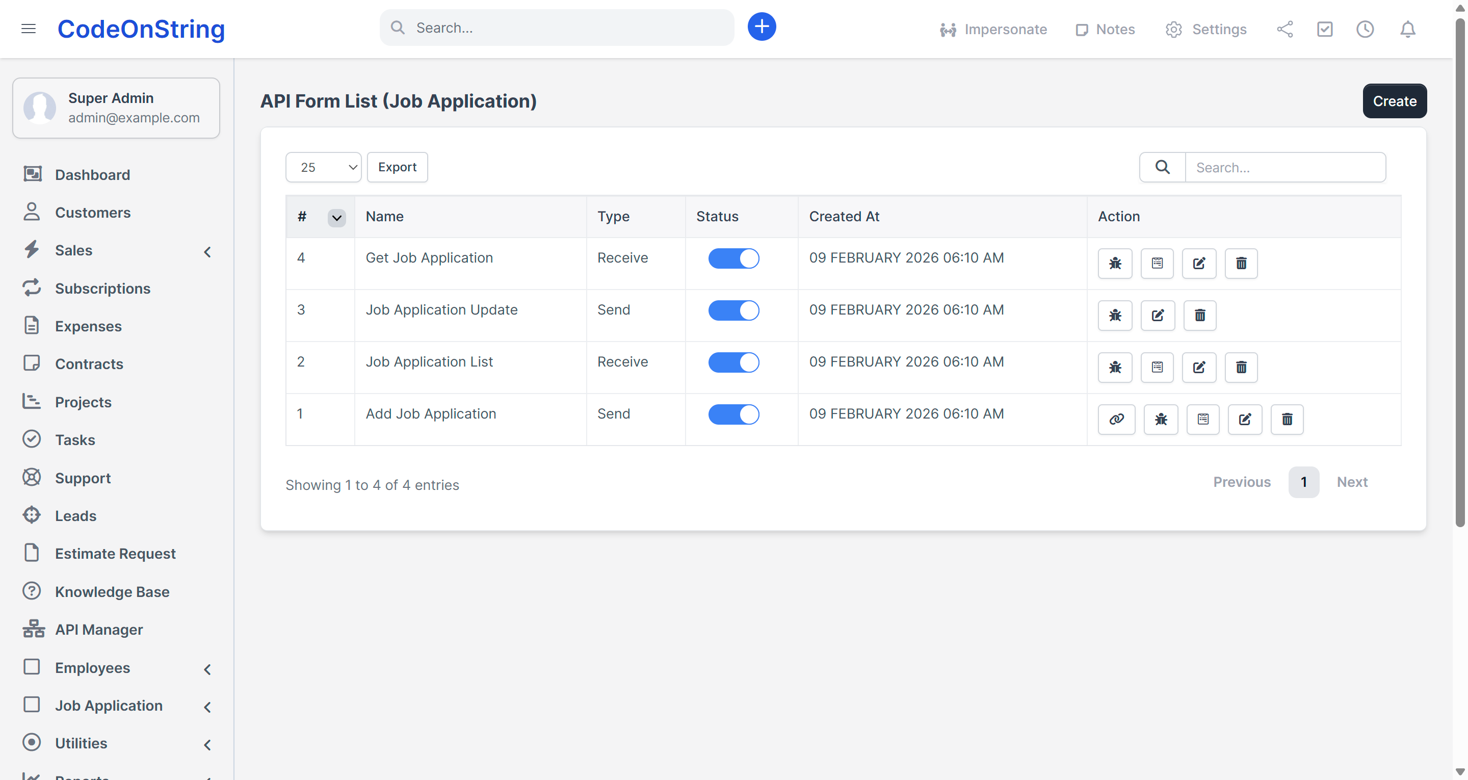Screen dimensions: 1468x780
Task: Open form icon for Get Job Application
Action: 1157,264
